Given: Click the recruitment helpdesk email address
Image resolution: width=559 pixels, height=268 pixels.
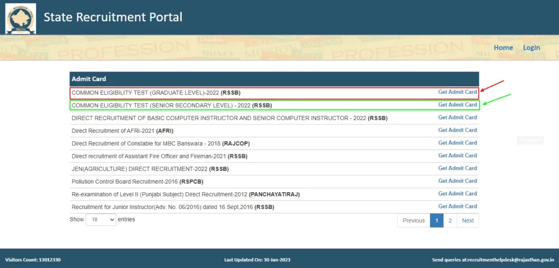Looking at the screenshot, I should [x=510, y=260].
